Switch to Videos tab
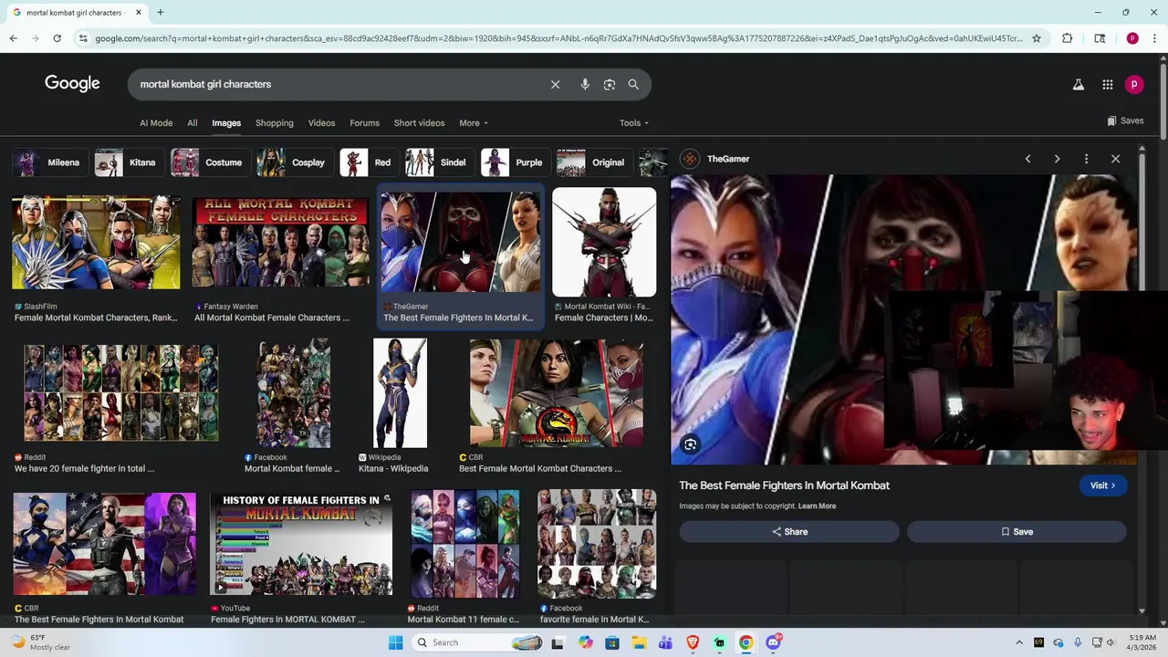The height and width of the screenshot is (657, 1168). pos(321,123)
